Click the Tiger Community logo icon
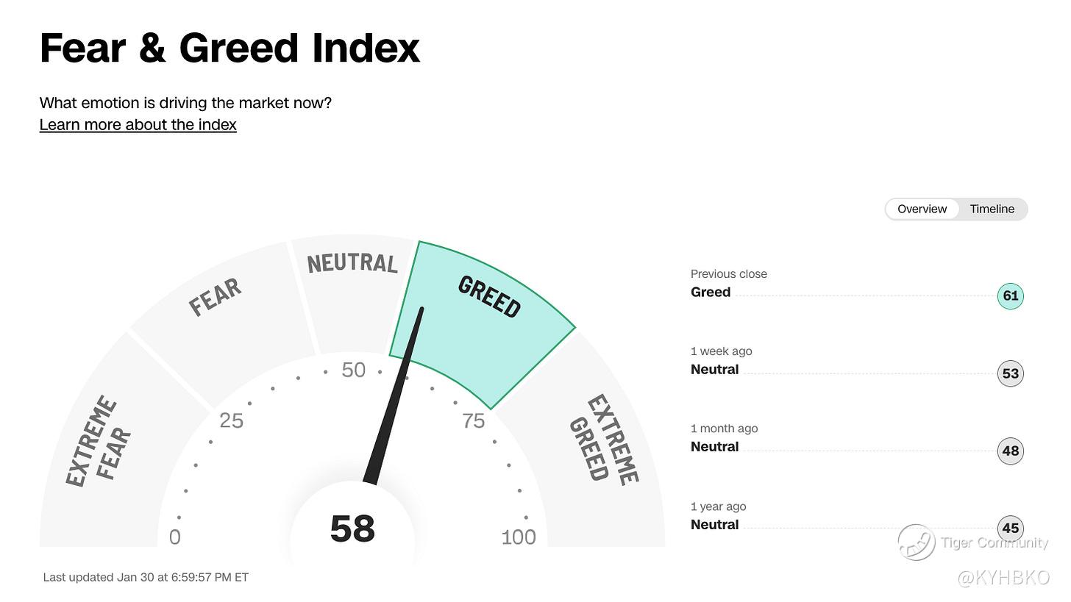 coord(916,542)
